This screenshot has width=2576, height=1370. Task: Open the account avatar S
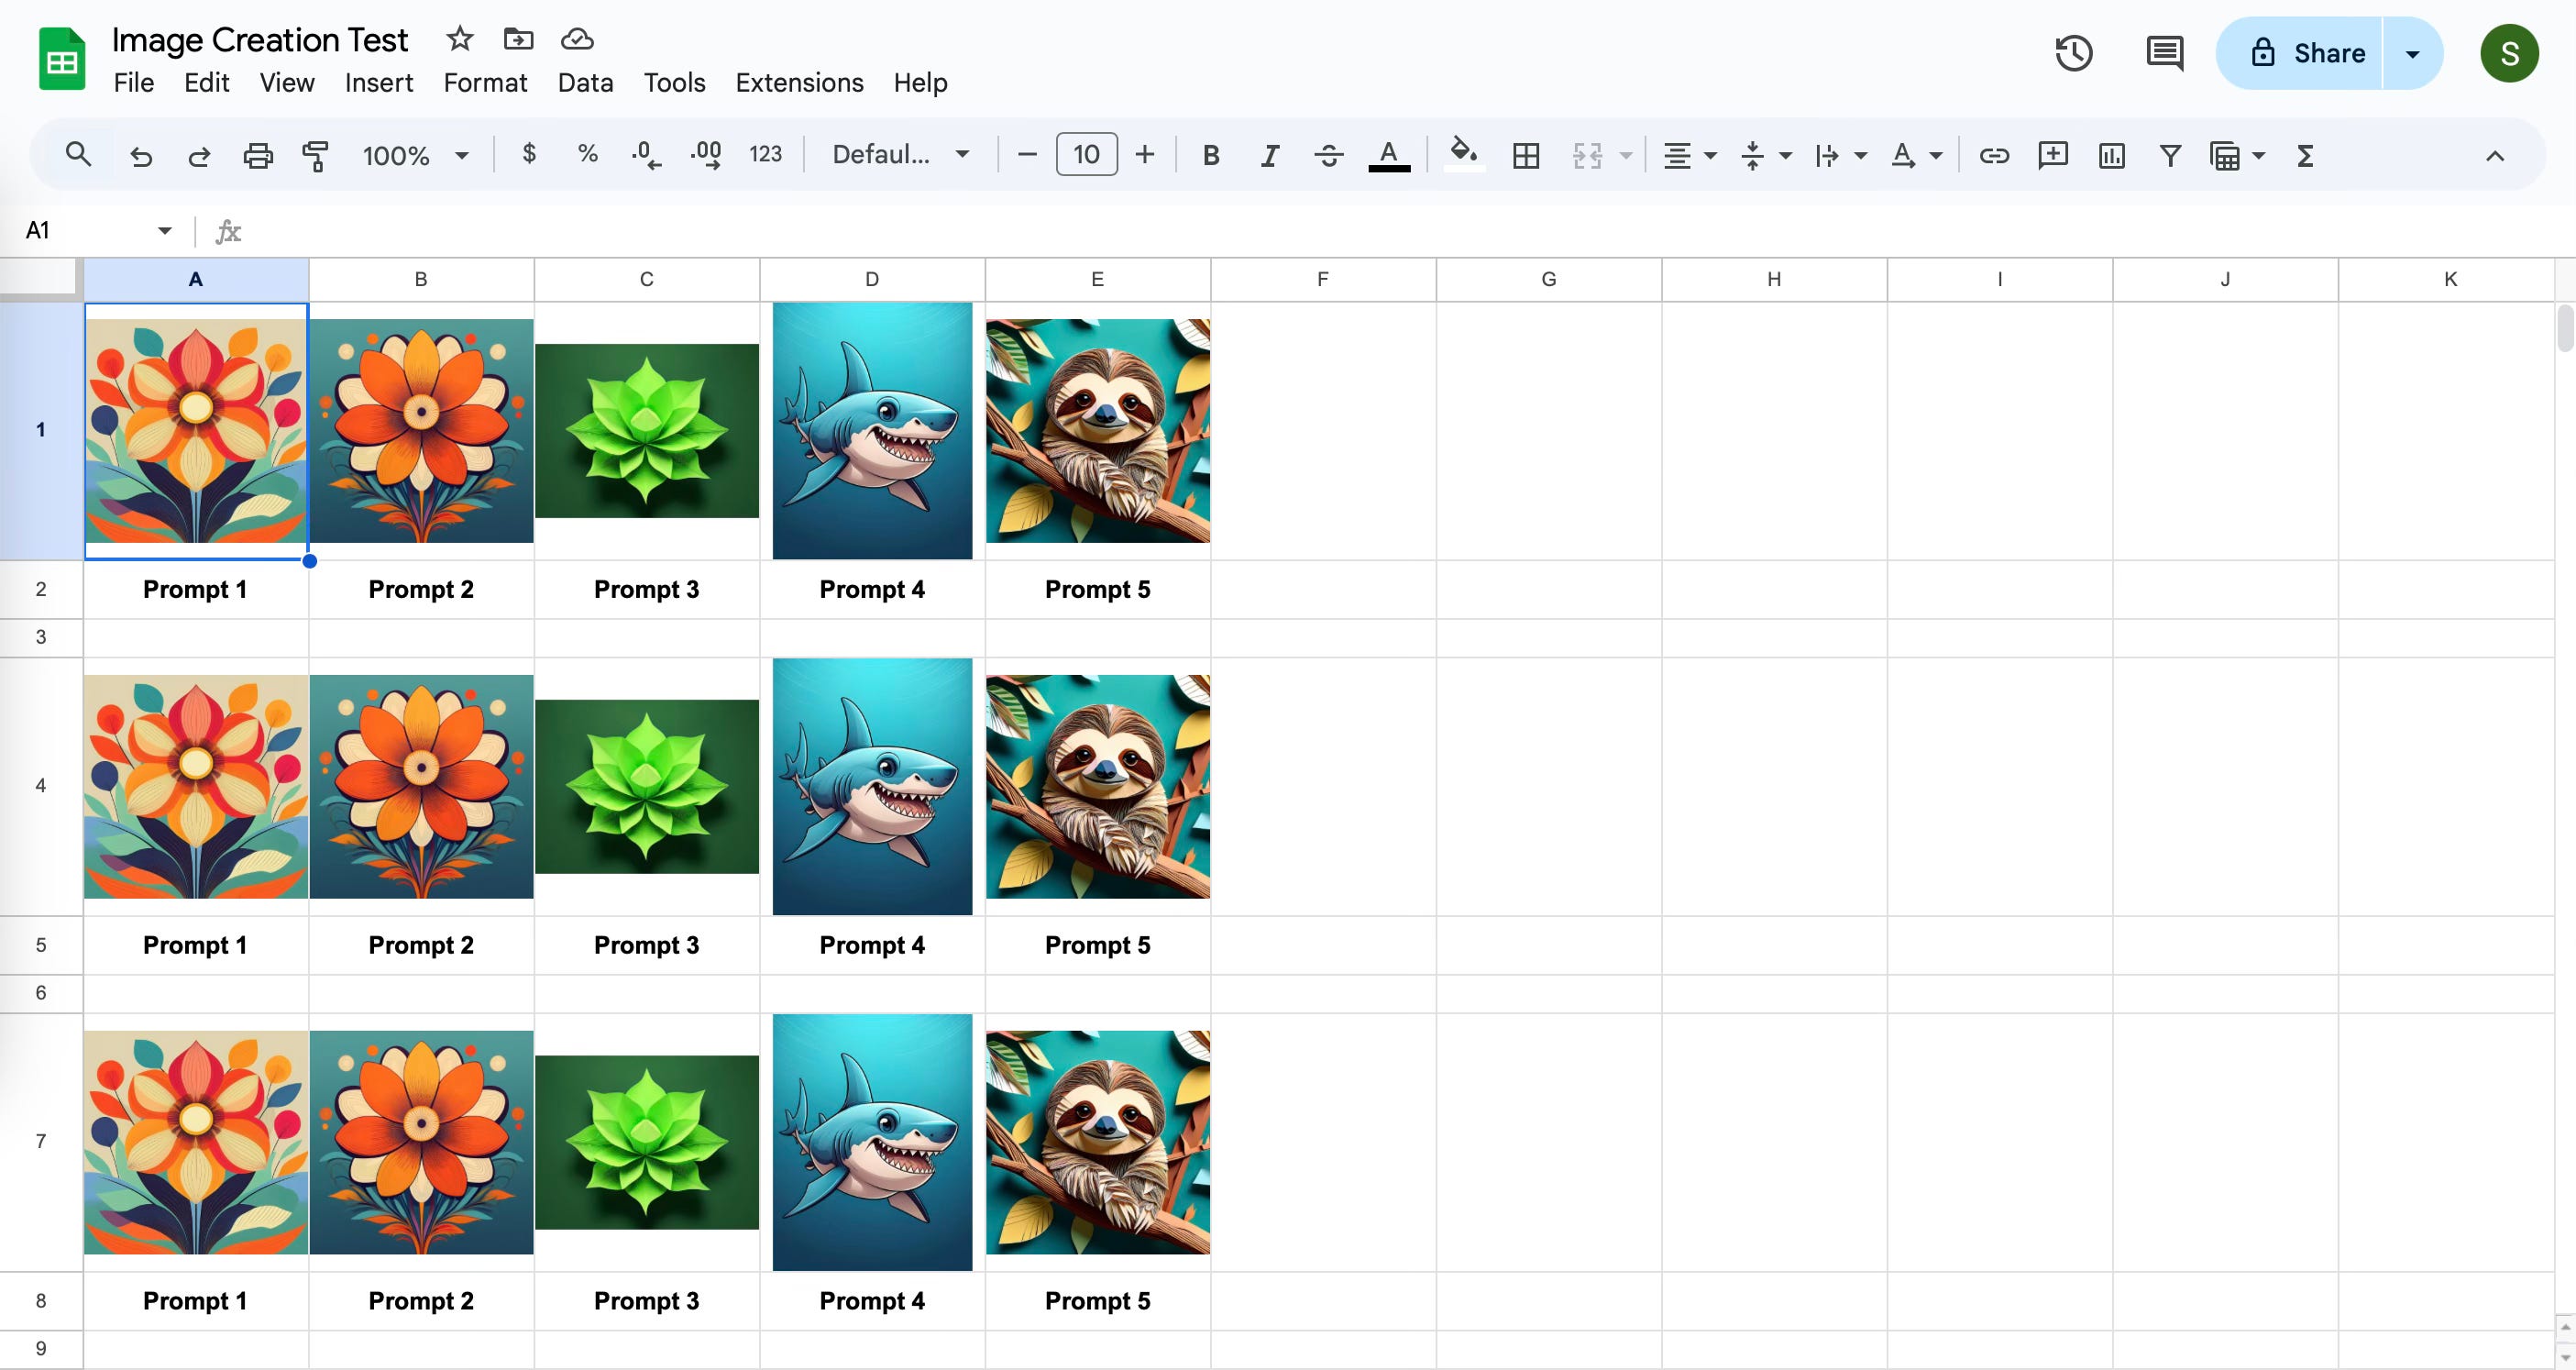click(2509, 53)
